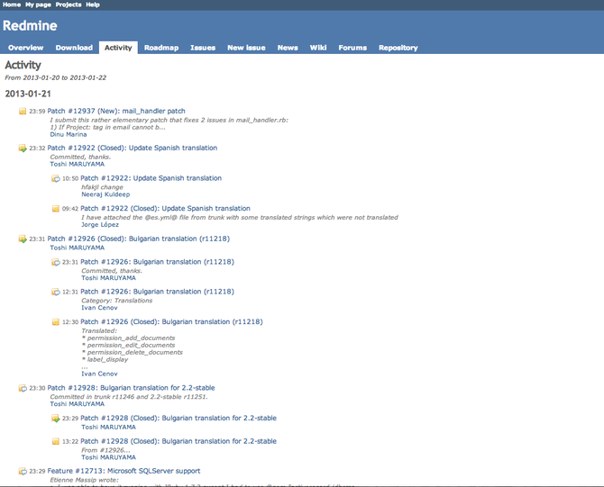Go to the Issues tab
This screenshot has width=604, height=487.
(203, 48)
